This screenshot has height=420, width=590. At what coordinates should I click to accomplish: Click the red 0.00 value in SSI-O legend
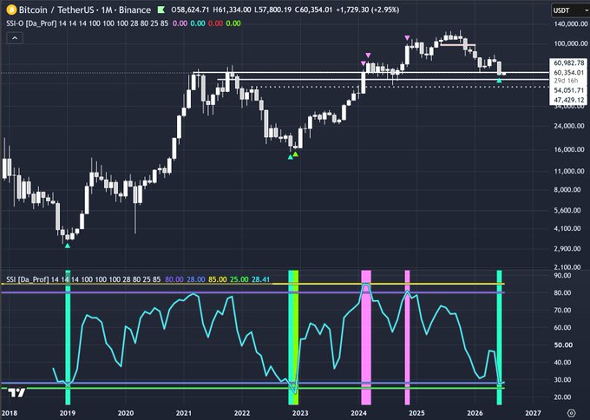215,23
